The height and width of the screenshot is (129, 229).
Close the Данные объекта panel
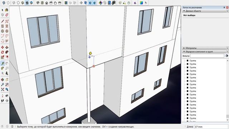(x=228, y=11)
